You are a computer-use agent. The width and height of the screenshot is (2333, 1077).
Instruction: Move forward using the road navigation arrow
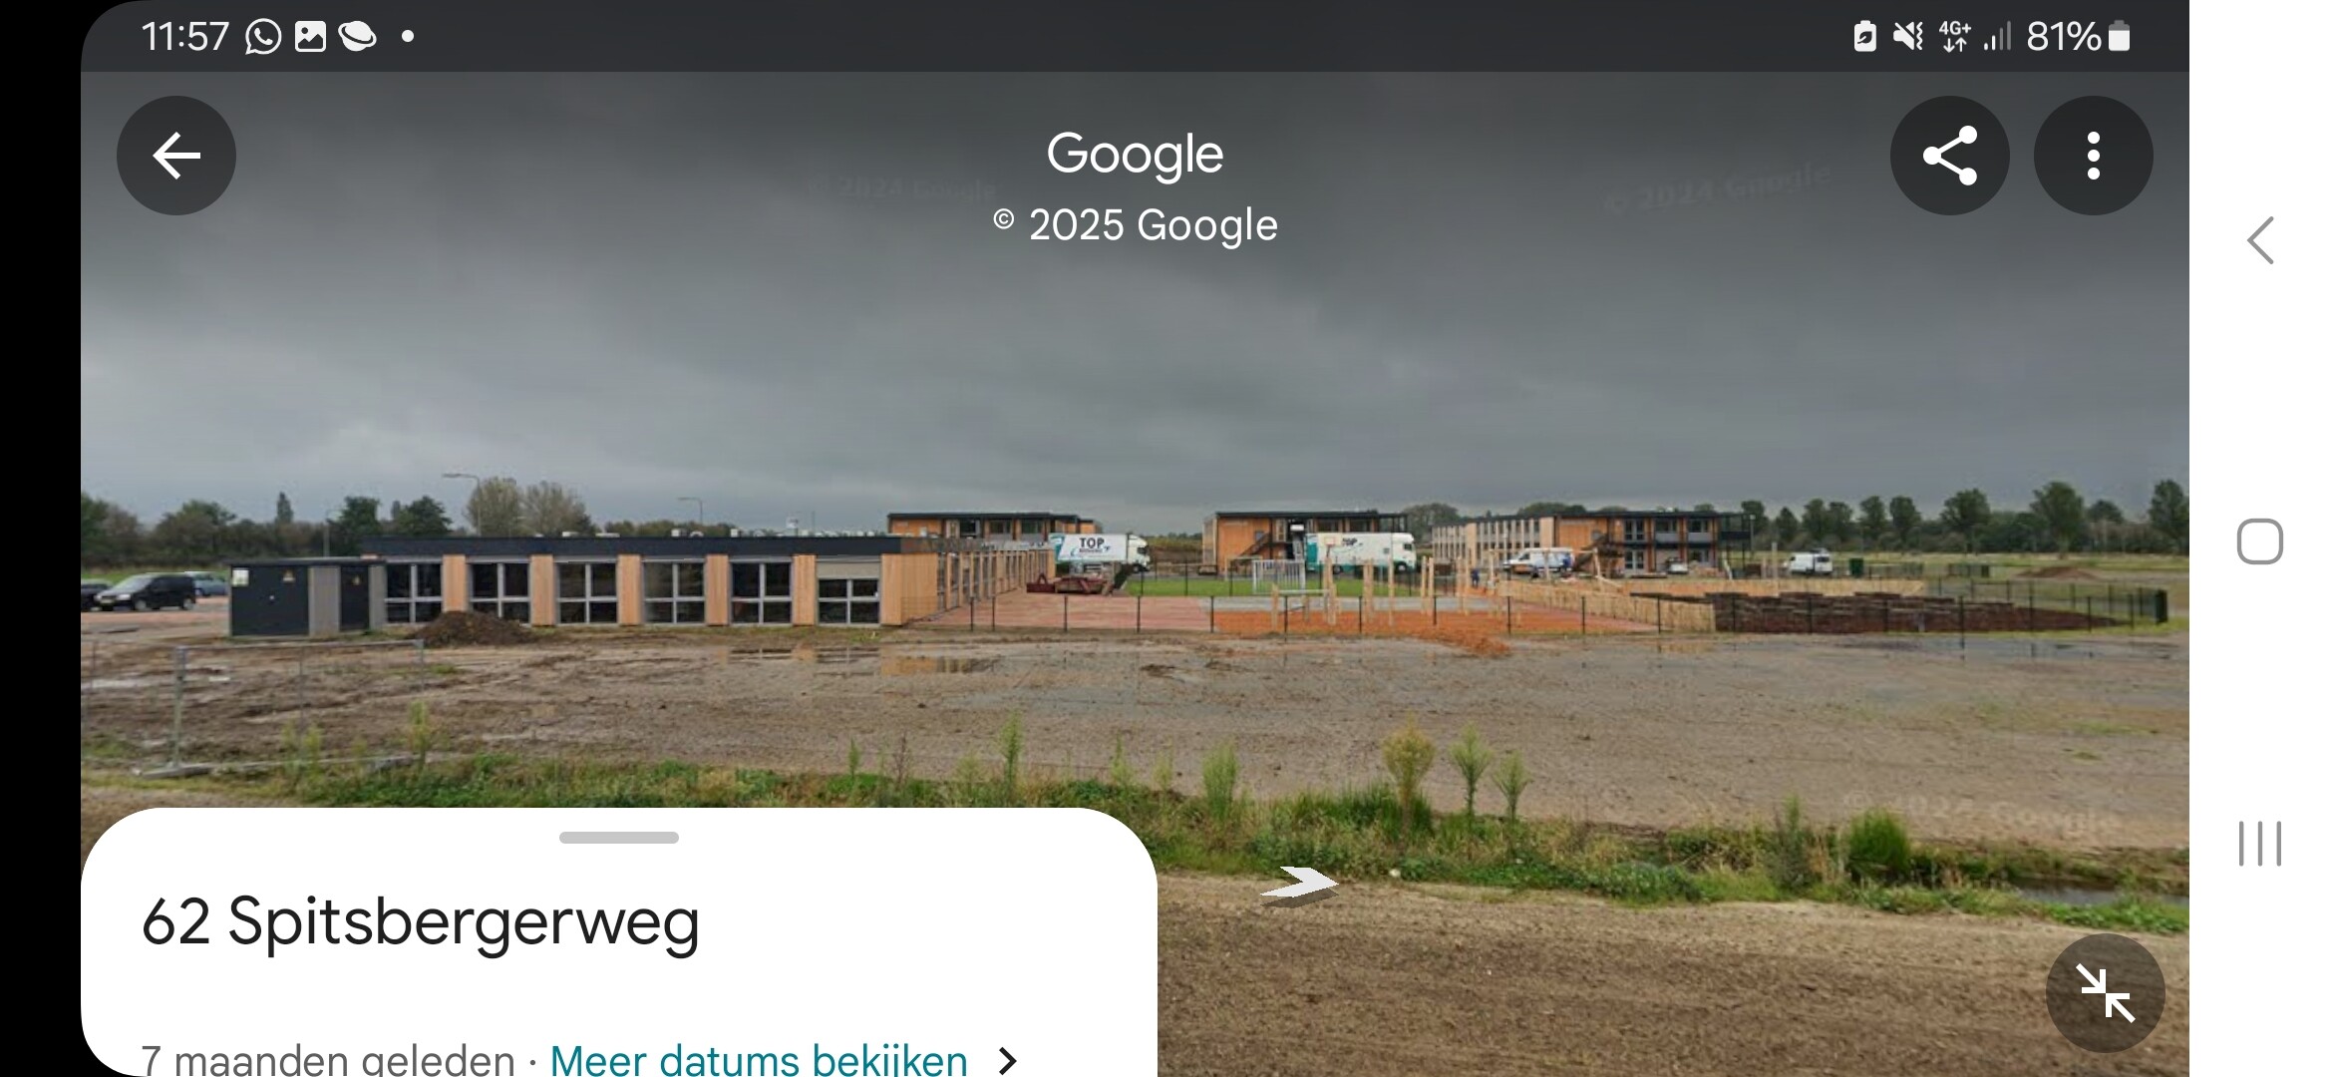(1298, 884)
